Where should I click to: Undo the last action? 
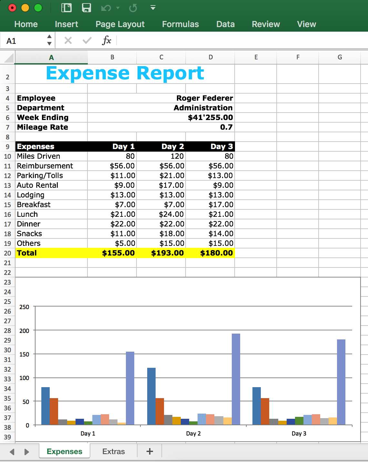(x=105, y=7)
